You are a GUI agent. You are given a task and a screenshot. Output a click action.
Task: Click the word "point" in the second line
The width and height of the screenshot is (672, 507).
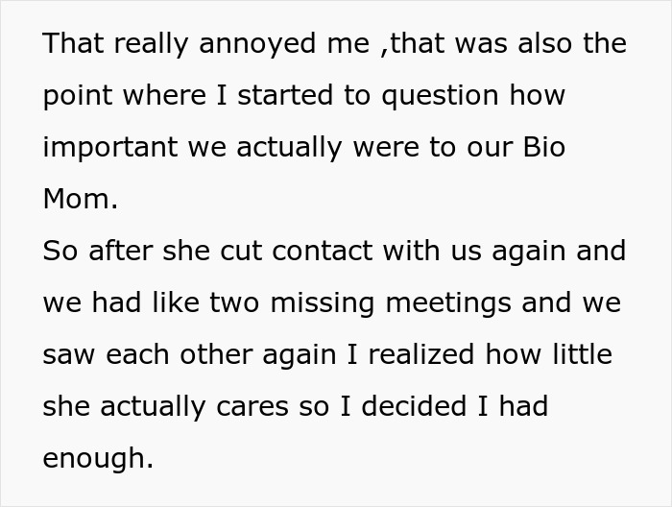77,96
